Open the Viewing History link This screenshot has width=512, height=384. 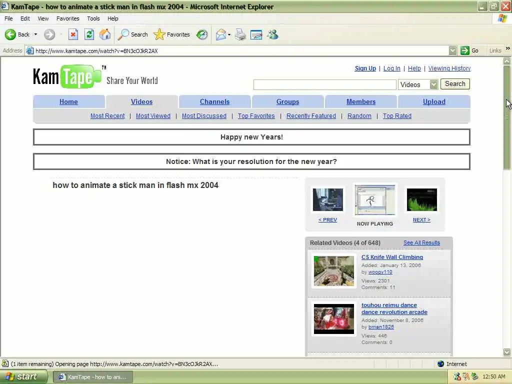point(449,68)
